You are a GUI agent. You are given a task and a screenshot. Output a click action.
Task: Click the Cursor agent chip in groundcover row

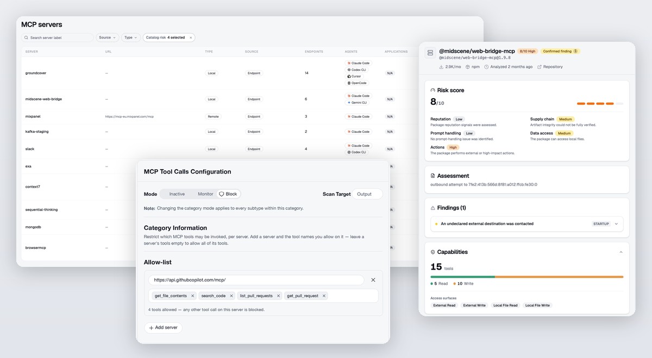pyautogui.click(x=354, y=76)
